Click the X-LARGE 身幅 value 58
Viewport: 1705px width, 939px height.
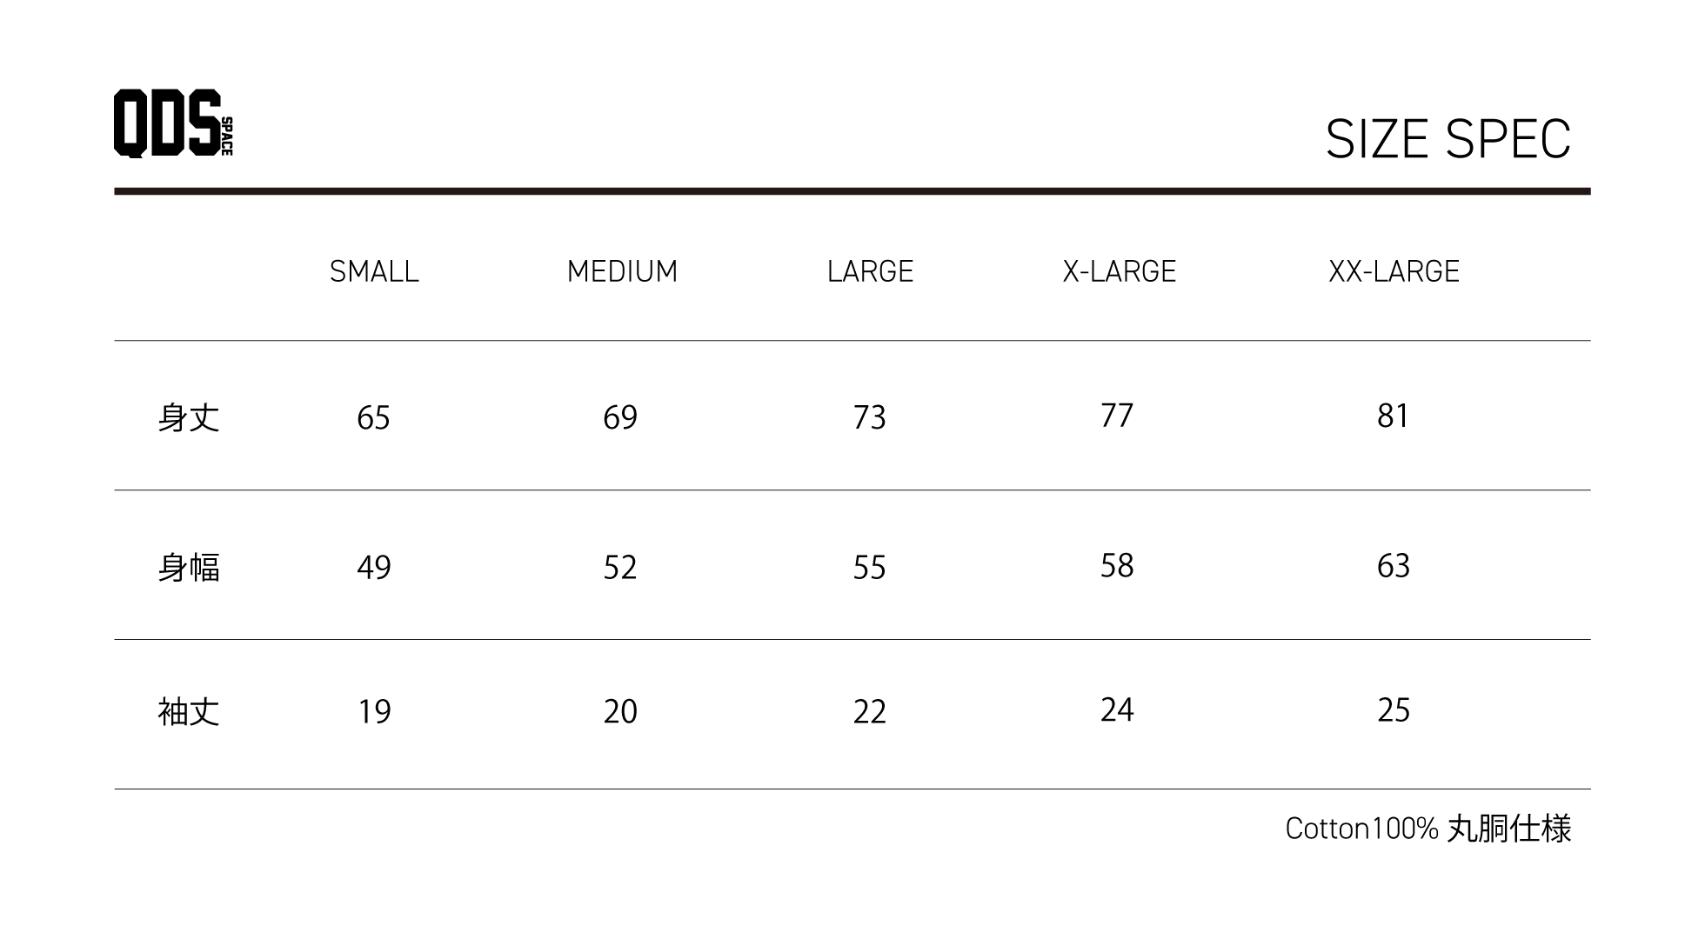pos(1117,566)
